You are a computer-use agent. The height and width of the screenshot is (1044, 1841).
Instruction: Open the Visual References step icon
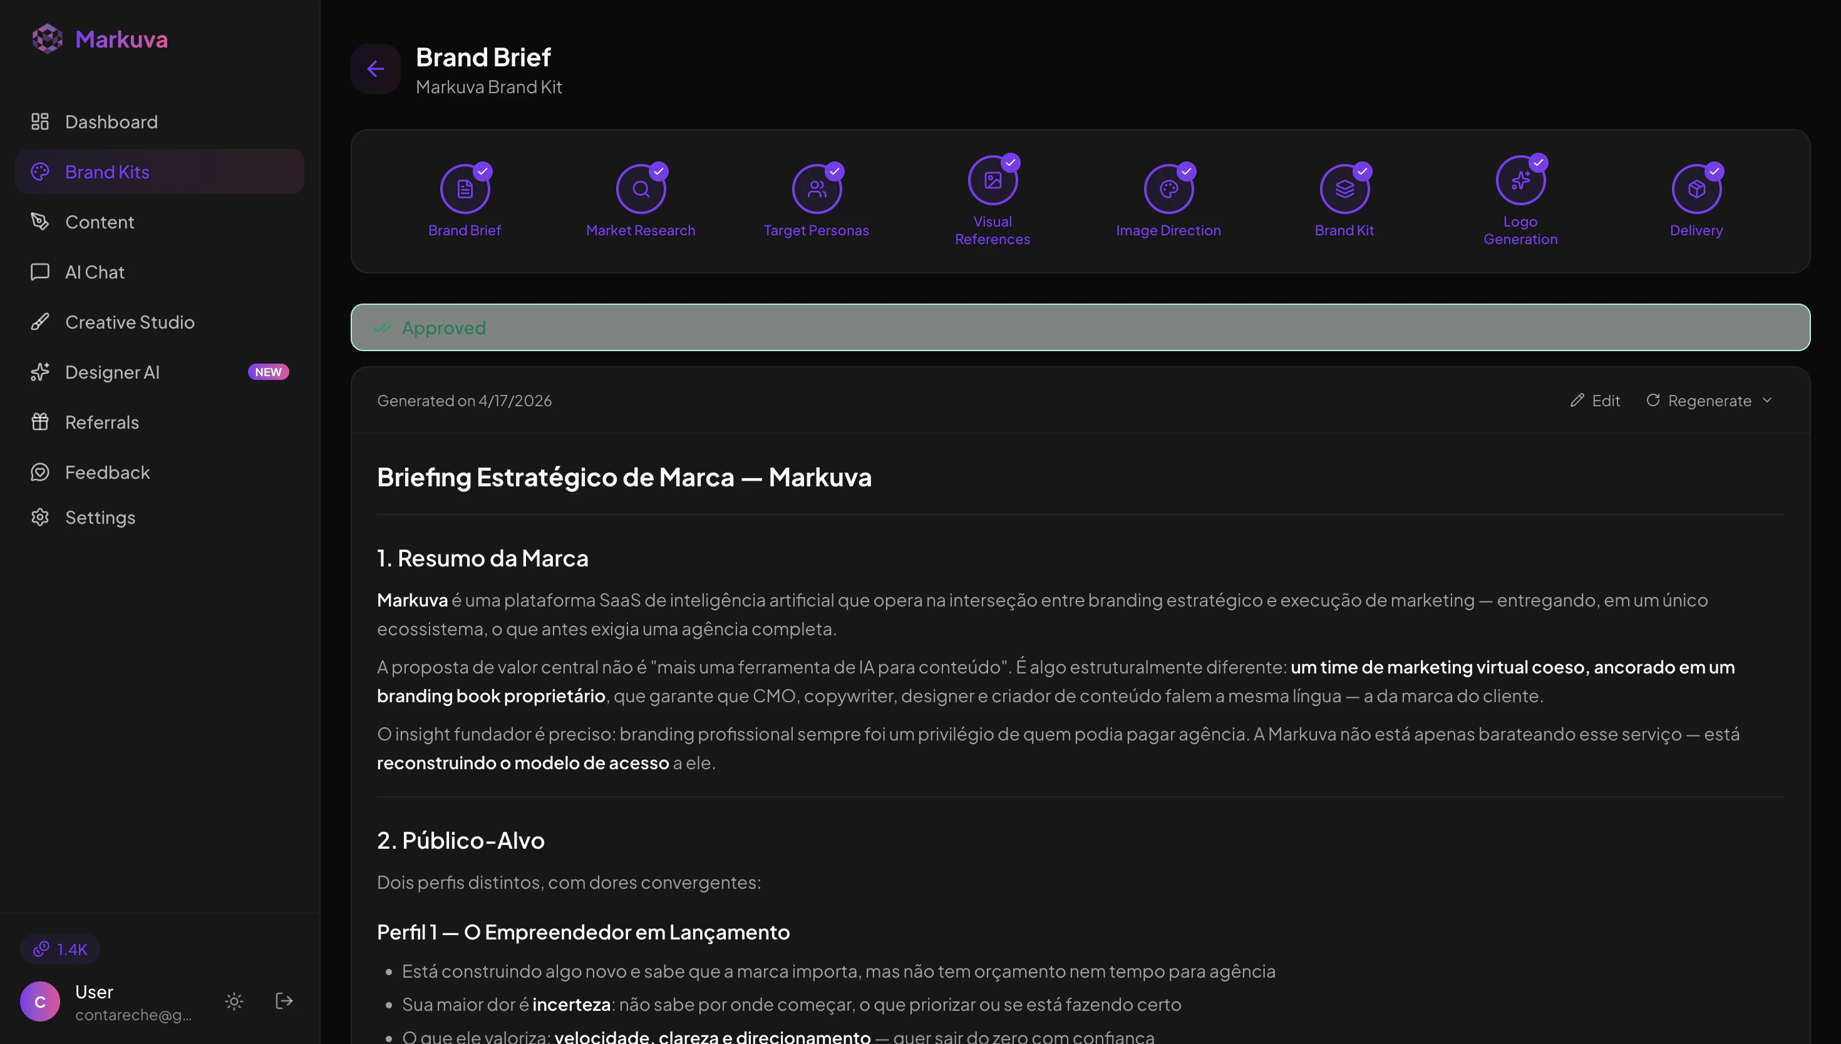coord(993,180)
